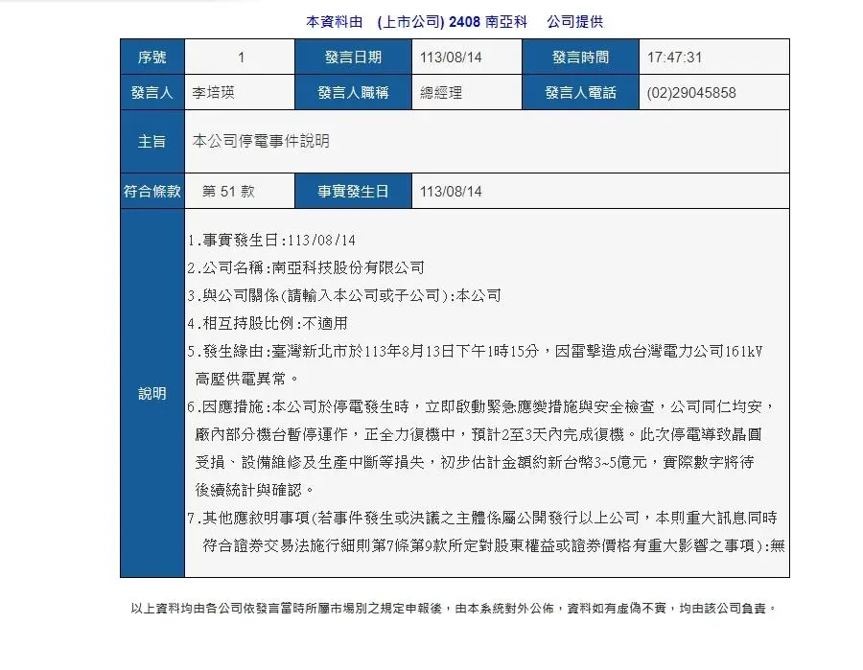Click the footer disclaimer starting with 以上資料均由各公司
This screenshot has width=863, height=670.
[455, 609]
